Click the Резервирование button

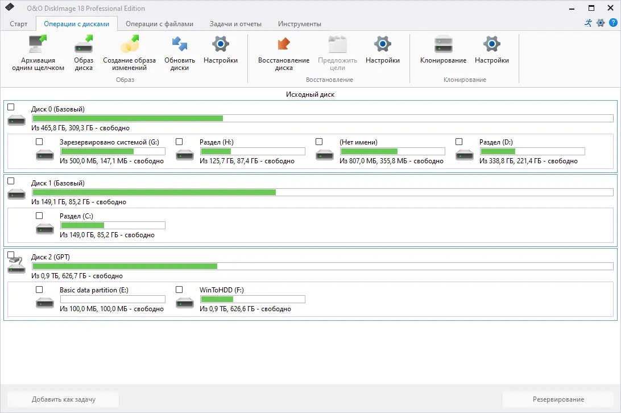[x=558, y=399]
